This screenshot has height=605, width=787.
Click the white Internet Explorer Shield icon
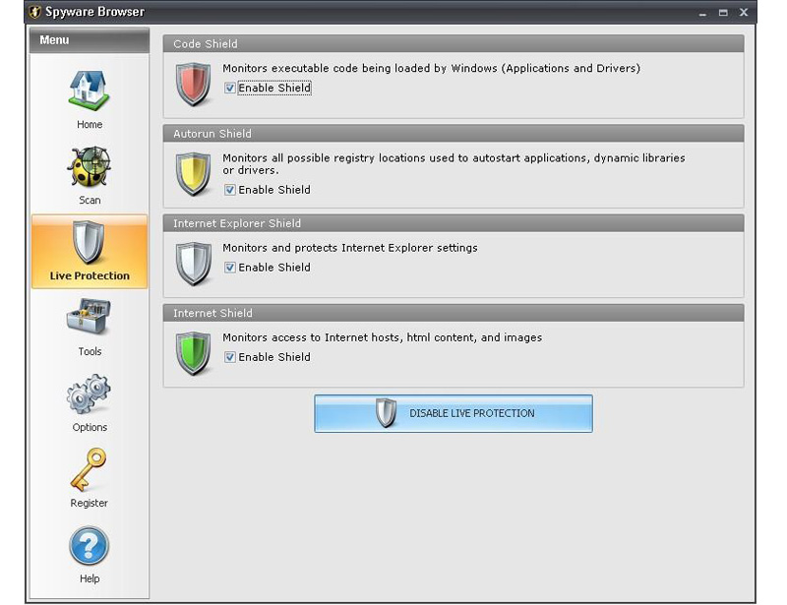[194, 263]
